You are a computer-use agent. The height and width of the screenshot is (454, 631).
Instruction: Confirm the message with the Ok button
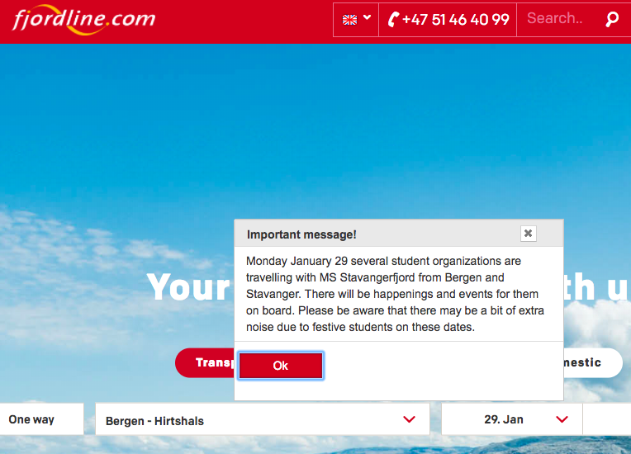pyautogui.click(x=281, y=366)
